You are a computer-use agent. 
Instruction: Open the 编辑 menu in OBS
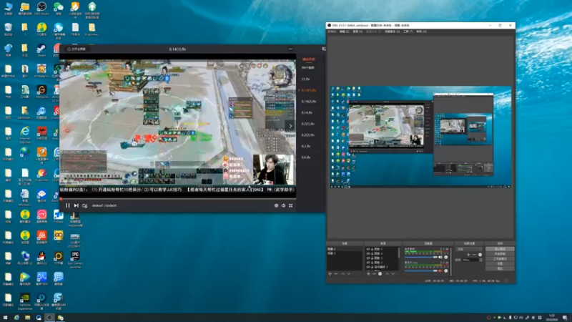(344, 31)
